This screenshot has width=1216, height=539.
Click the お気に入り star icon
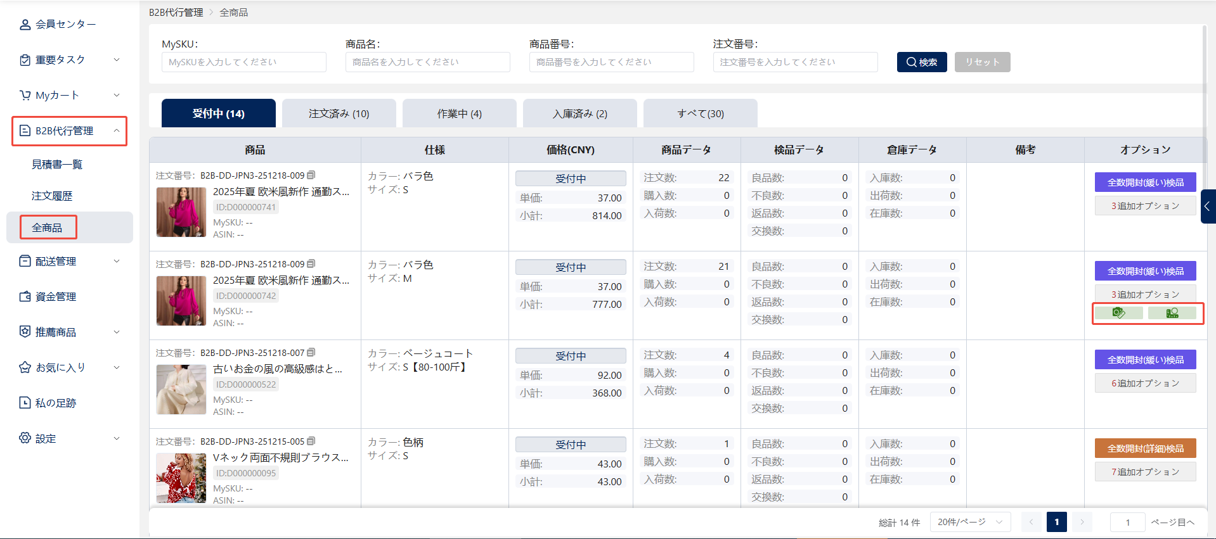click(25, 367)
